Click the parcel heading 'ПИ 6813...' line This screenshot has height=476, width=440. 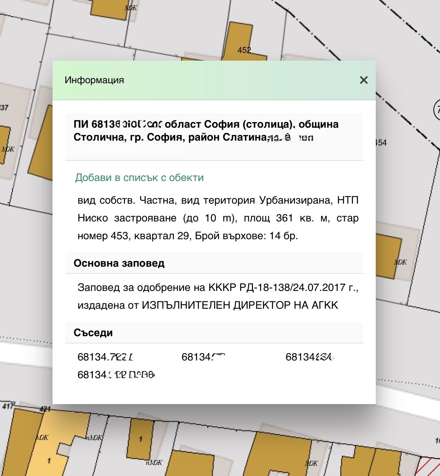point(206,124)
